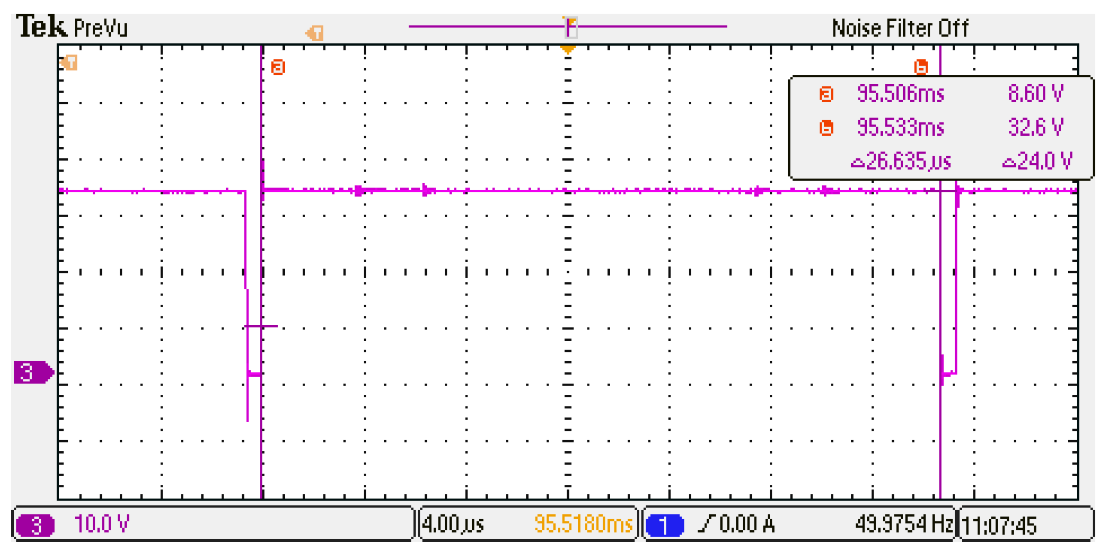The image size is (1108, 555).
Task: Click the 49.9754 Hz frequency readout
Action: click(x=903, y=524)
